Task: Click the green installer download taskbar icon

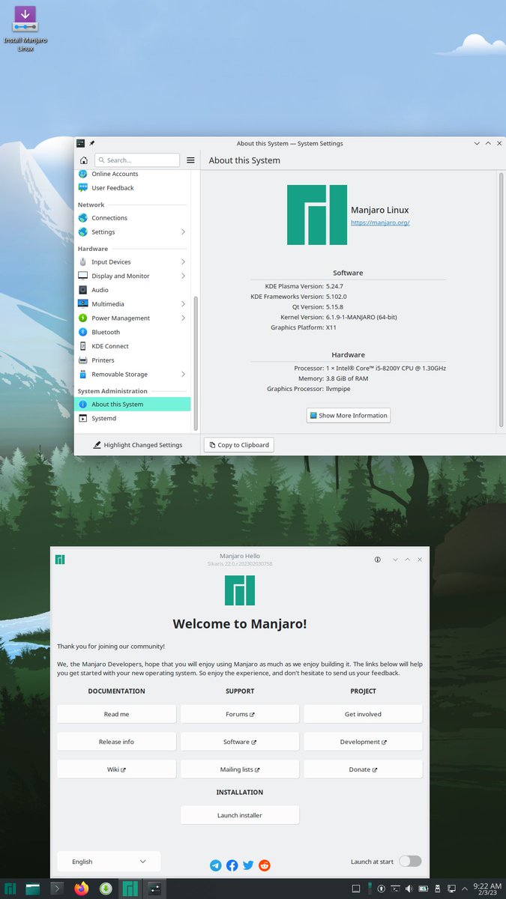Action: (x=106, y=889)
